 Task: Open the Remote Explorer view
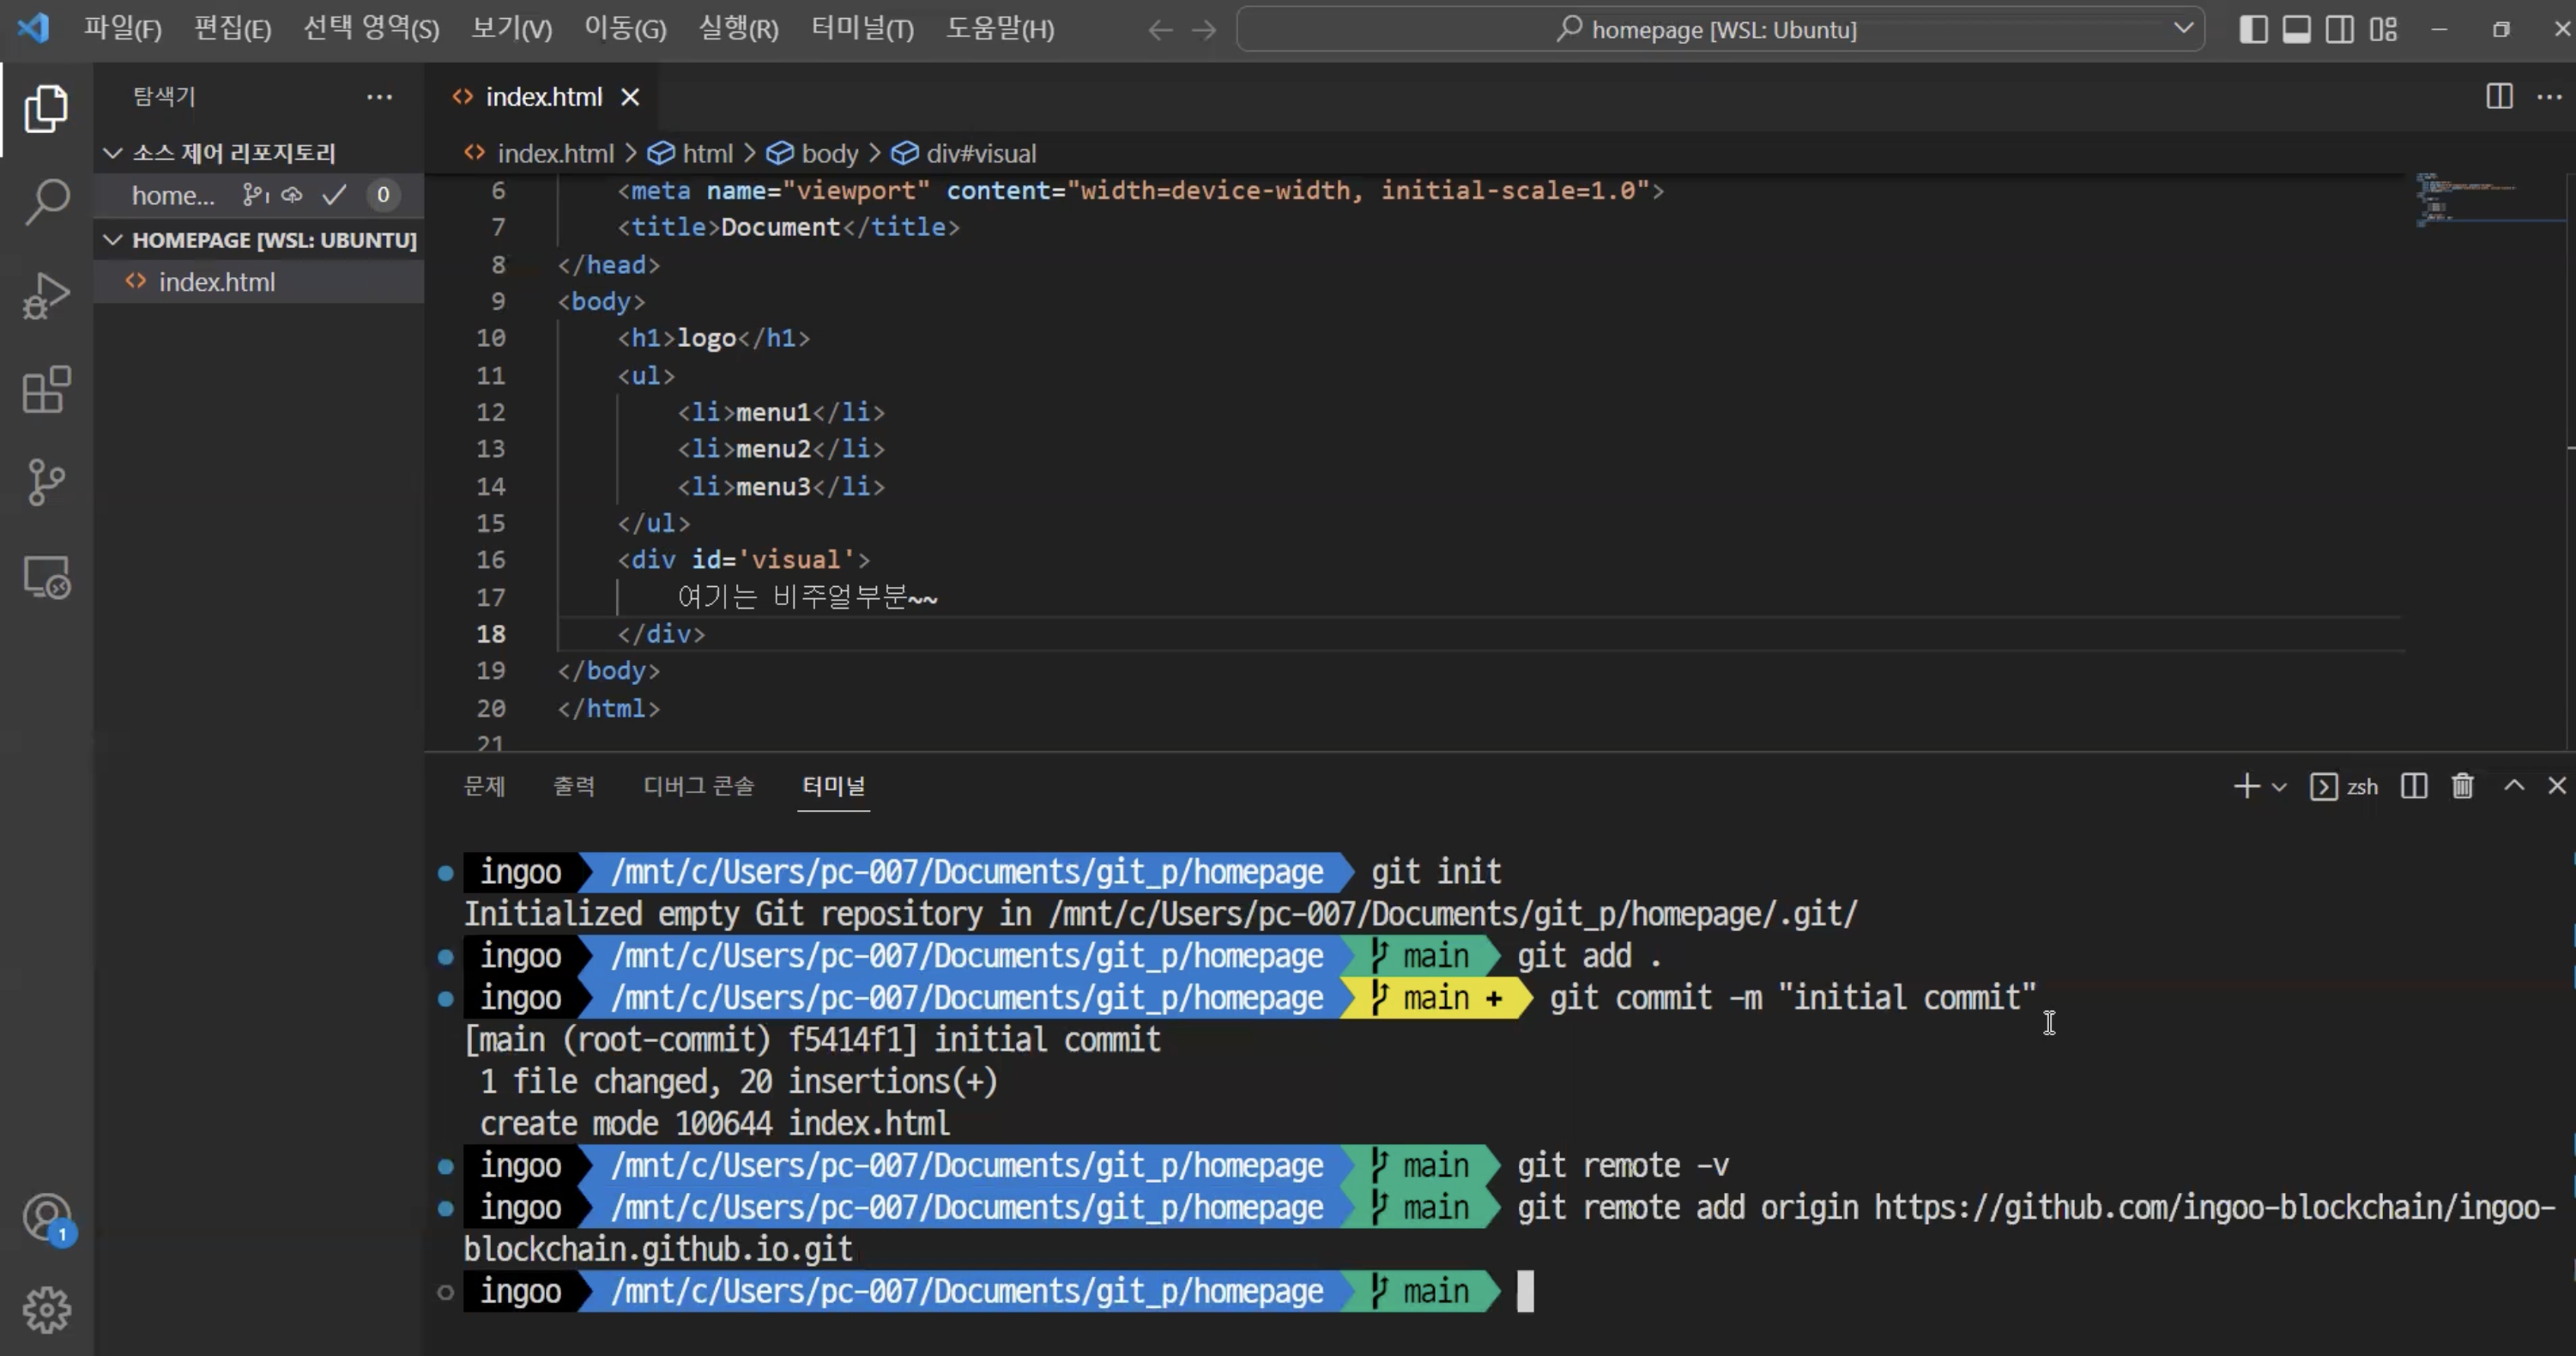(46, 577)
